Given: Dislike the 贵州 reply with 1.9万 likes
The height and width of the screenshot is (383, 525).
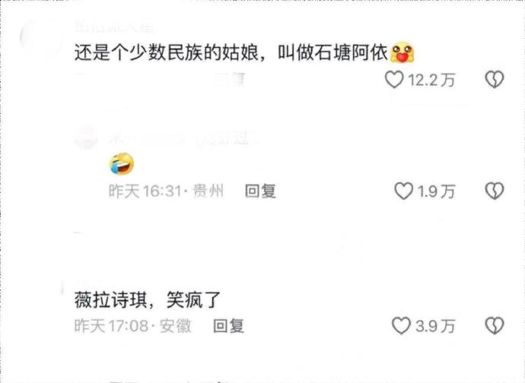Looking at the screenshot, I should click(x=495, y=191).
